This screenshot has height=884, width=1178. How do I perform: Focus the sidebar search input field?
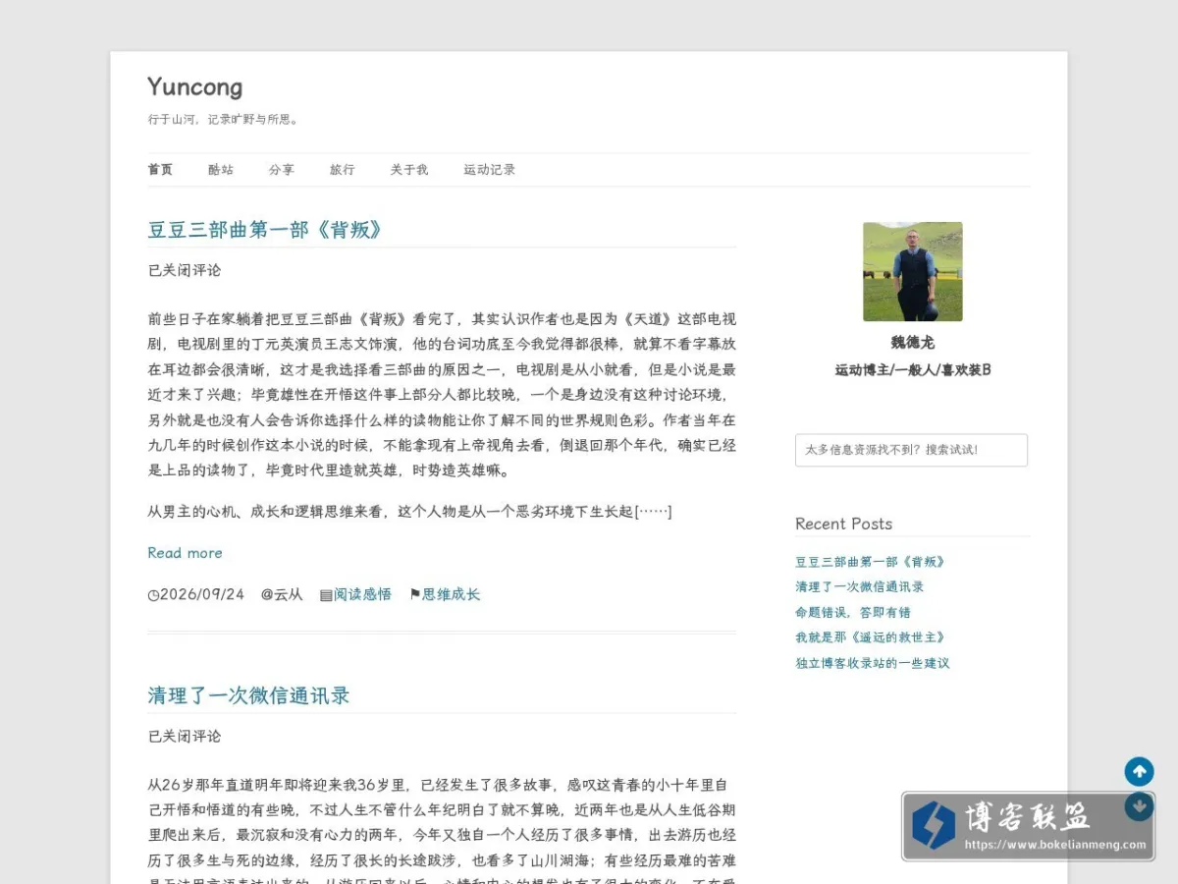pyautogui.click(x=911, y=450)
